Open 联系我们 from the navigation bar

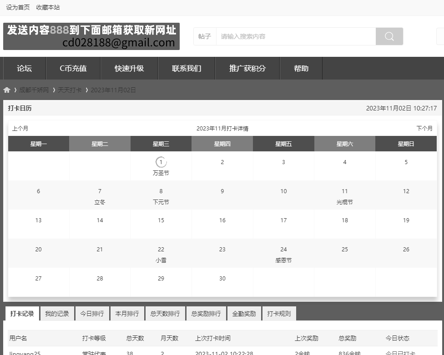187,68
